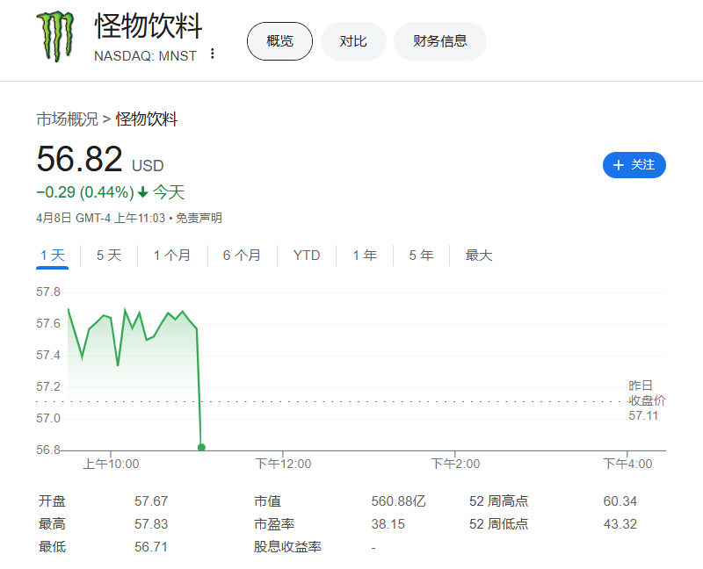Click the 52 周低点 value 43.32

[620, 523]
